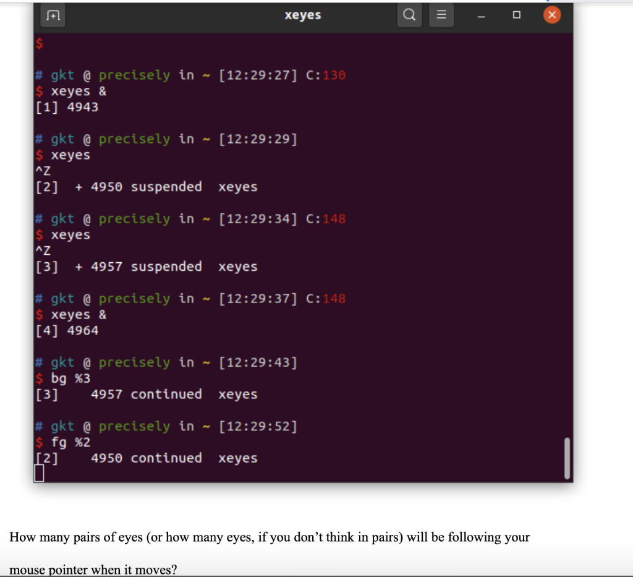Image resolution: width=633 pixels, height=577 pixels.
Task: Activate the terminal search
Action: [x=409, y=15]
